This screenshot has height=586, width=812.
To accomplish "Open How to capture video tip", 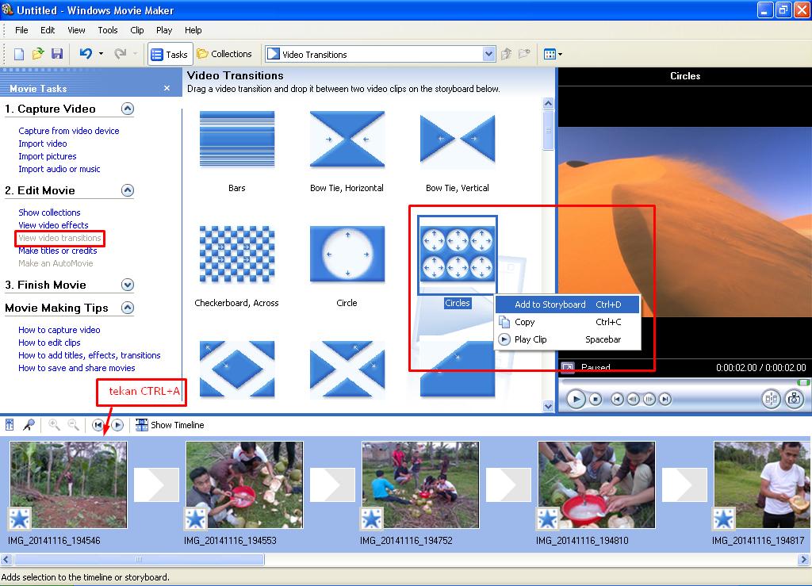I will (x=59, y=330).
